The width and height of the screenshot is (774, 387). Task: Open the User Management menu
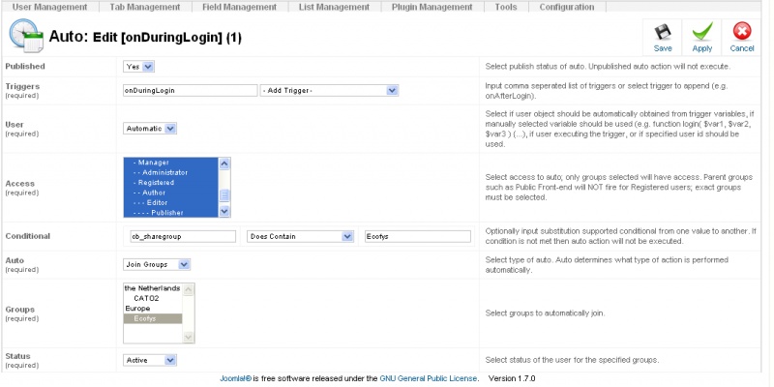click(49, 7)
